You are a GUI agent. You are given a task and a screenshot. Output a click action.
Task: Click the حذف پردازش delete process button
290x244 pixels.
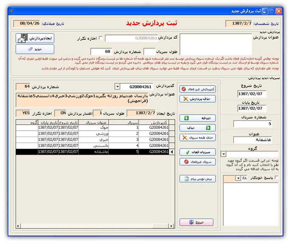(198, 99)
